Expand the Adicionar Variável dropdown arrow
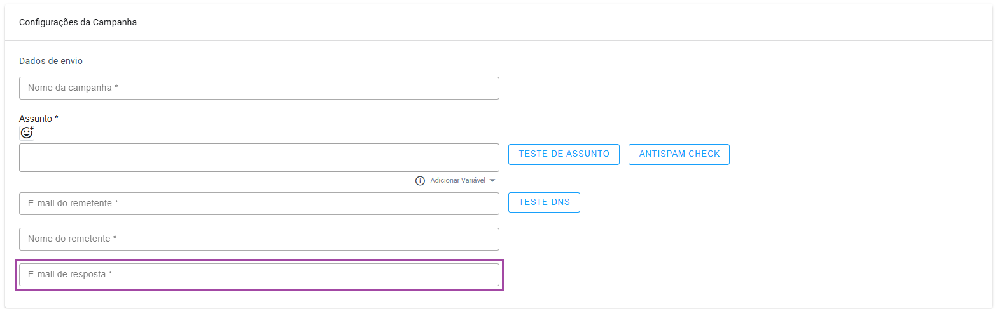Screen dimensions: 995x309 click(x=492, y=181)
